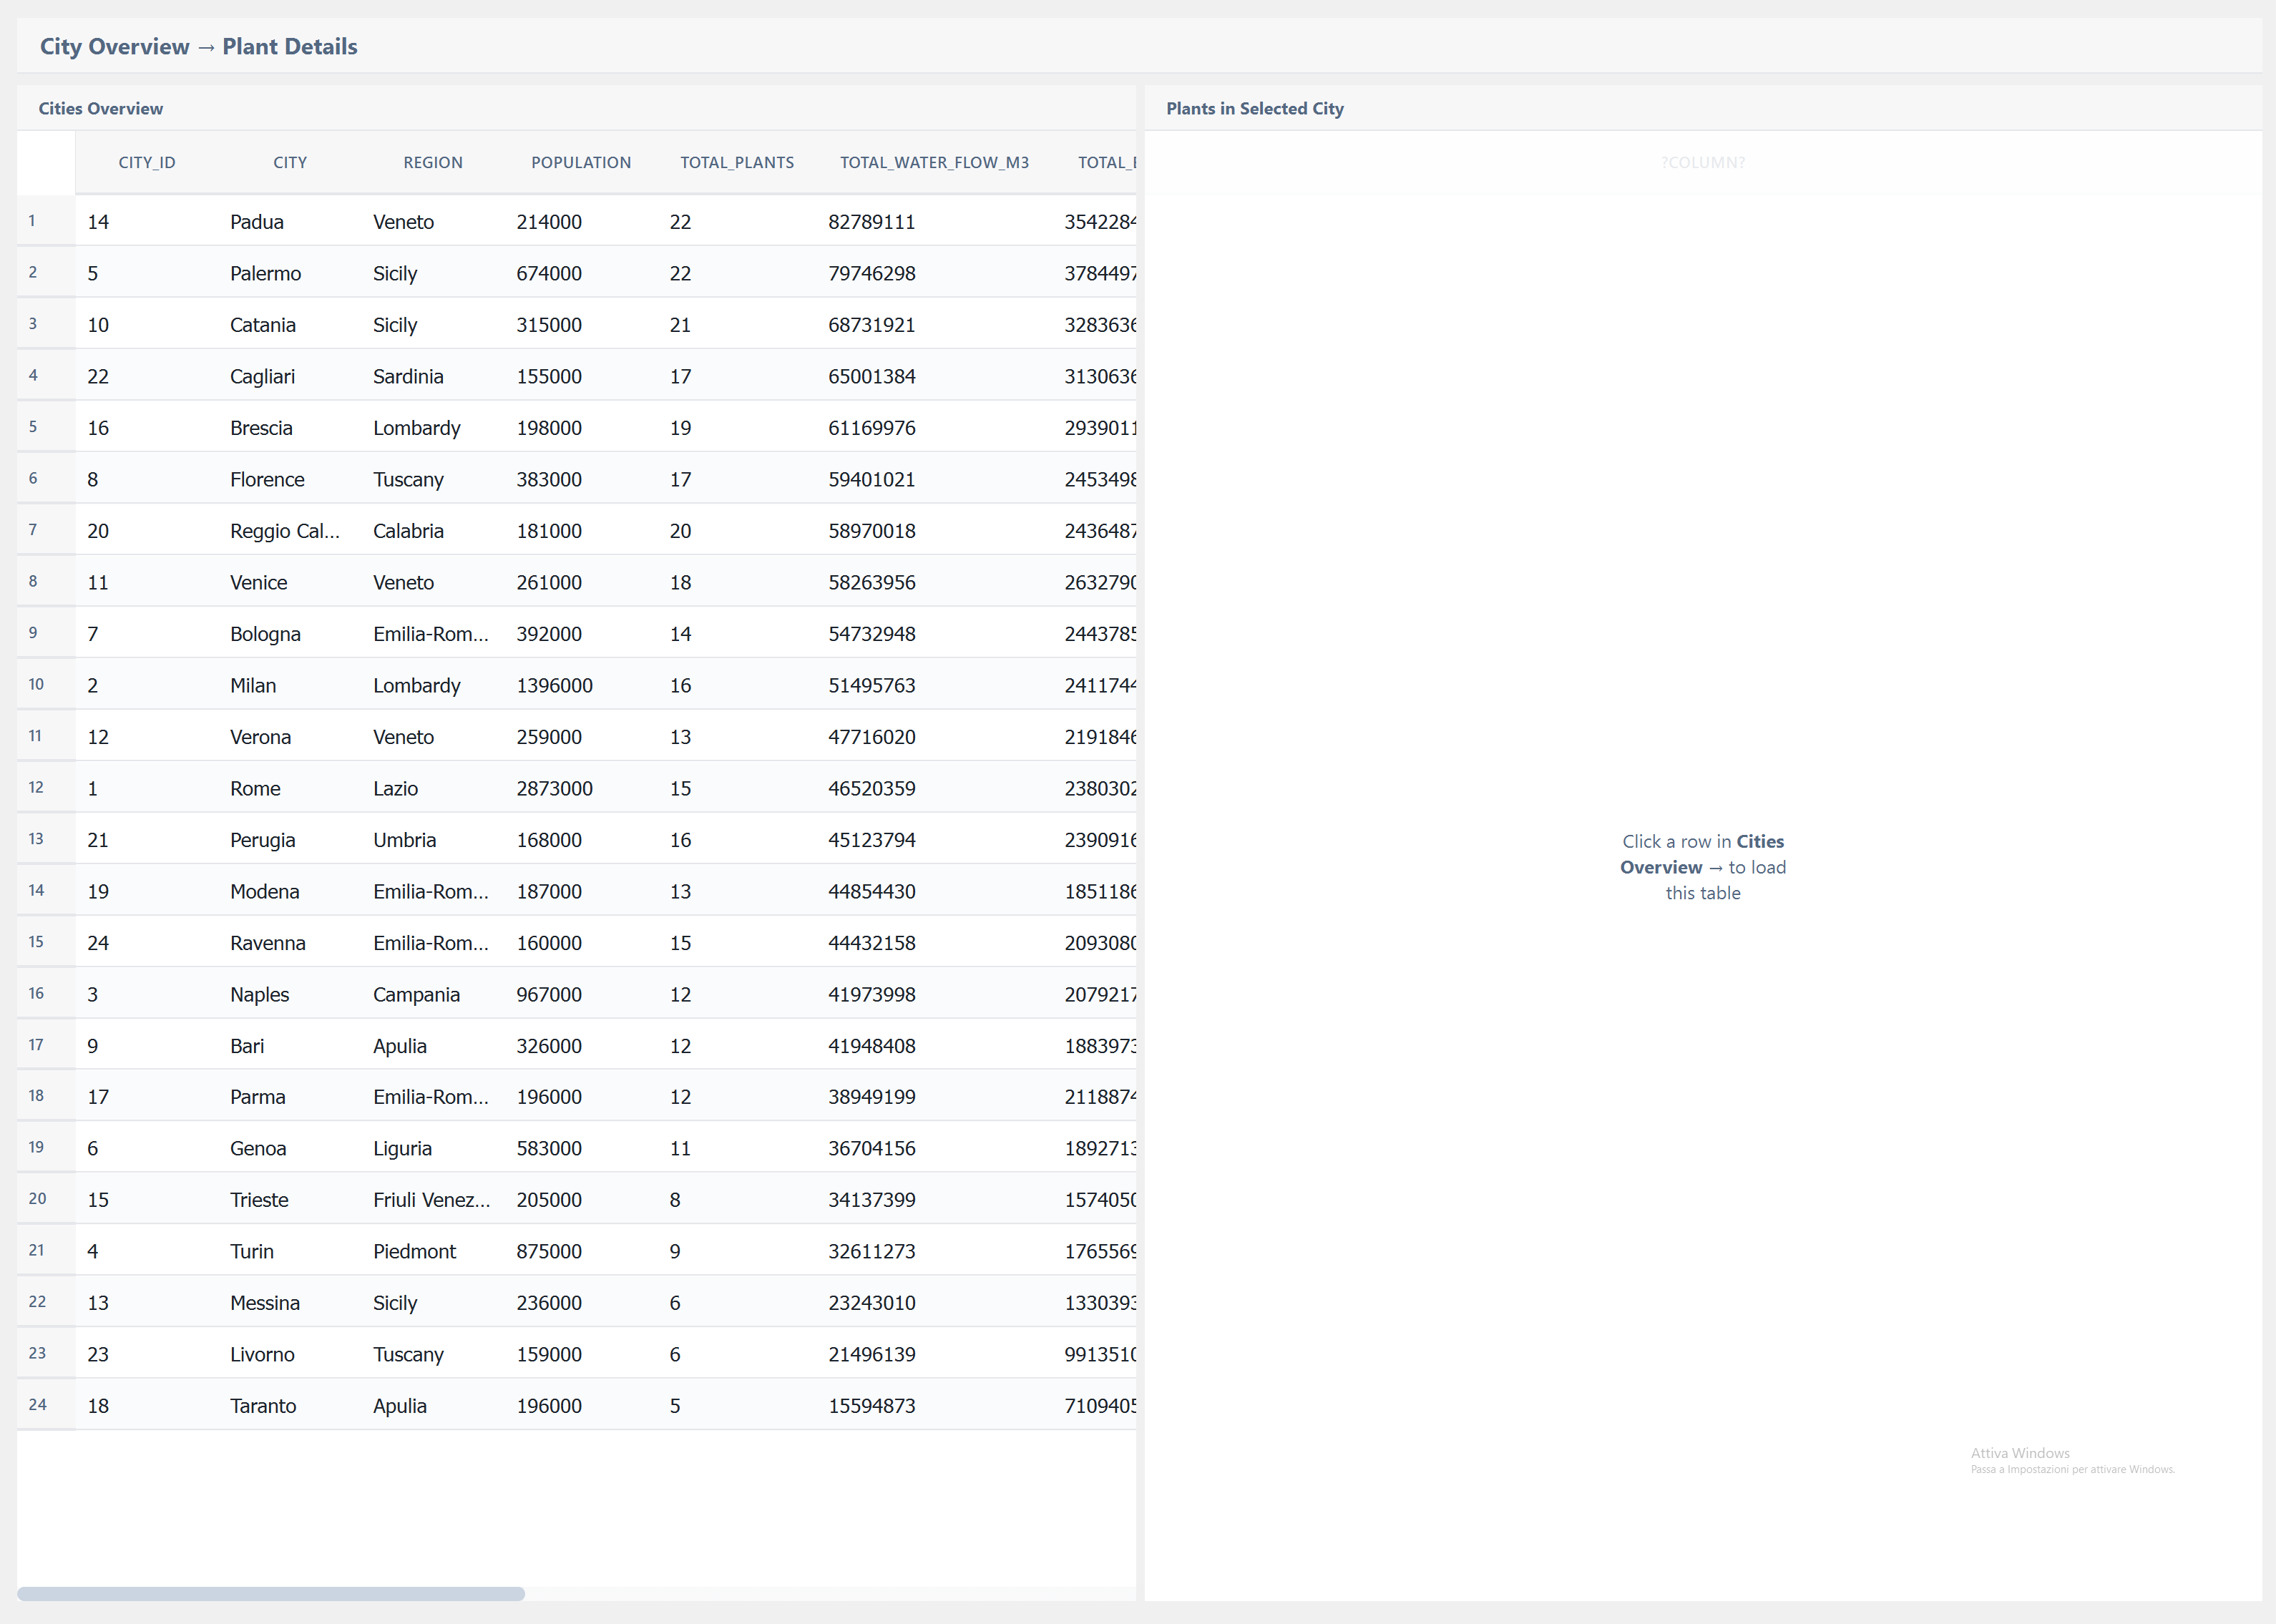Sort by the CITY column header
The image size is (2276, 1624).
(x=290, y=162)
